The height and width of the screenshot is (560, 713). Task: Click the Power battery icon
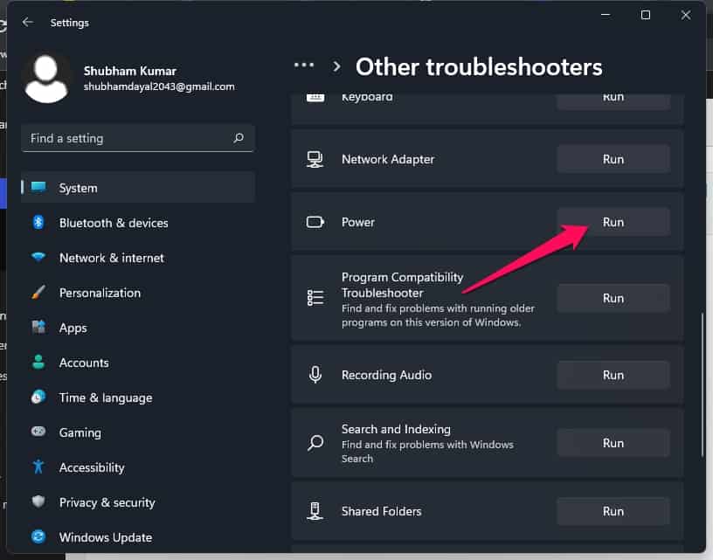315,222
